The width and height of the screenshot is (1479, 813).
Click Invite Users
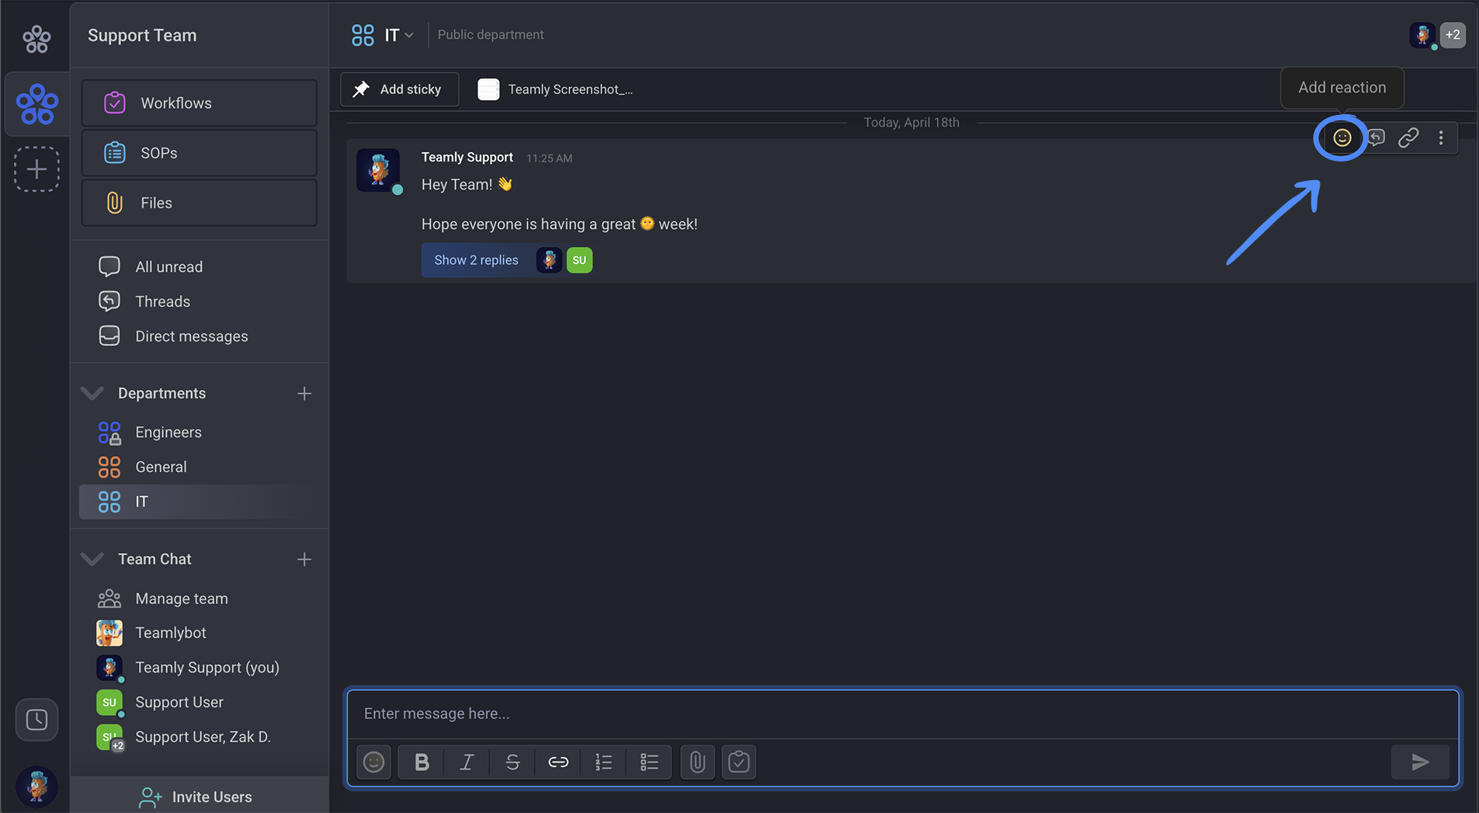click(200, 797)
